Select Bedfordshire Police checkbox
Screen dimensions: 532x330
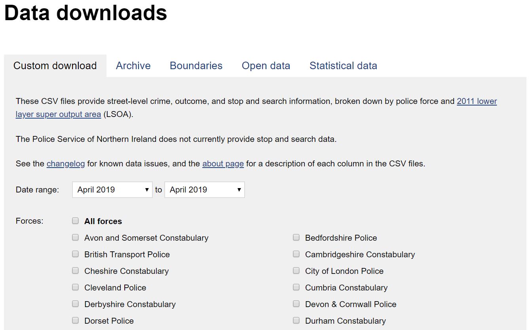(x=296, y=238)
